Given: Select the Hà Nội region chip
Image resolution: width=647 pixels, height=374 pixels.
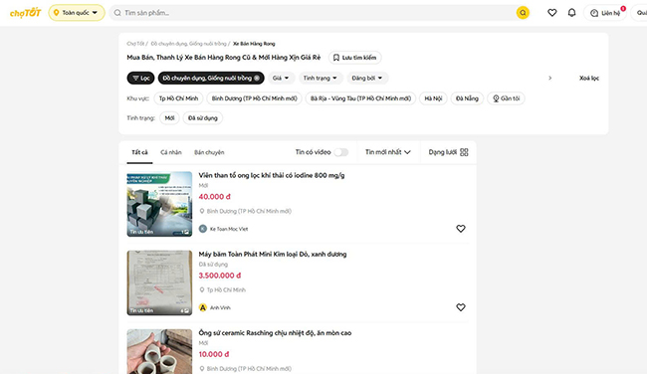Looking at the screenshot, I should point(433,98).
